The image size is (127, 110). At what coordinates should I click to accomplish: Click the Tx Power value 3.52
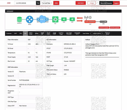[29, 44]
